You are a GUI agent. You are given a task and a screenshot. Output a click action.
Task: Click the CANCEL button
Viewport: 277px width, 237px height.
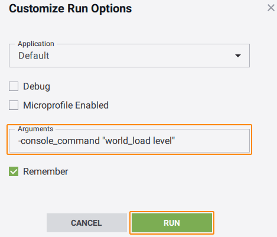pyautogui.click(x=87, y=223)
